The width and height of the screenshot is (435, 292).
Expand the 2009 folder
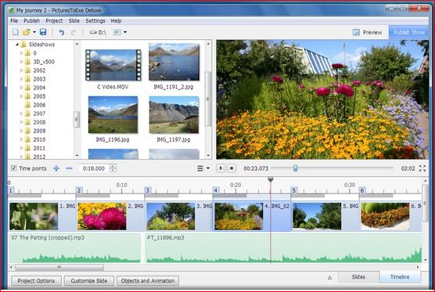coord(22,131)
